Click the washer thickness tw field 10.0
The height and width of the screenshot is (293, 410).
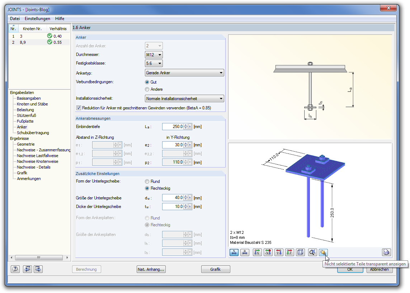tap(173, 207)
